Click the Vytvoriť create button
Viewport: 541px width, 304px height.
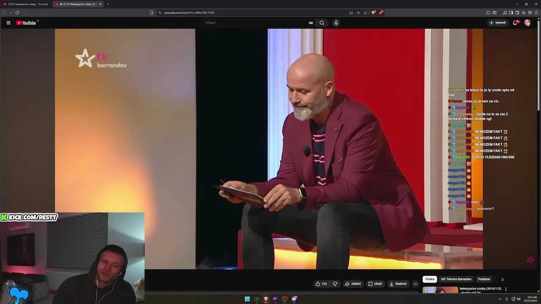(x=497, y=23)
